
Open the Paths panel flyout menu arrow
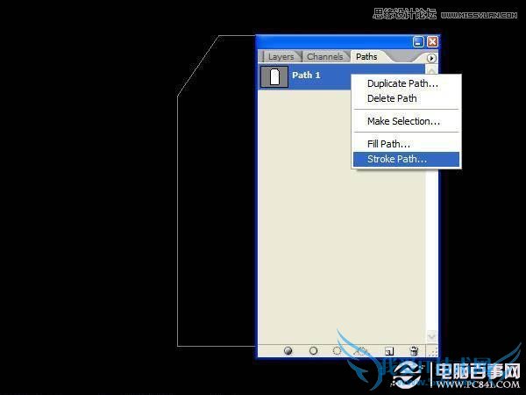(431, 58)
